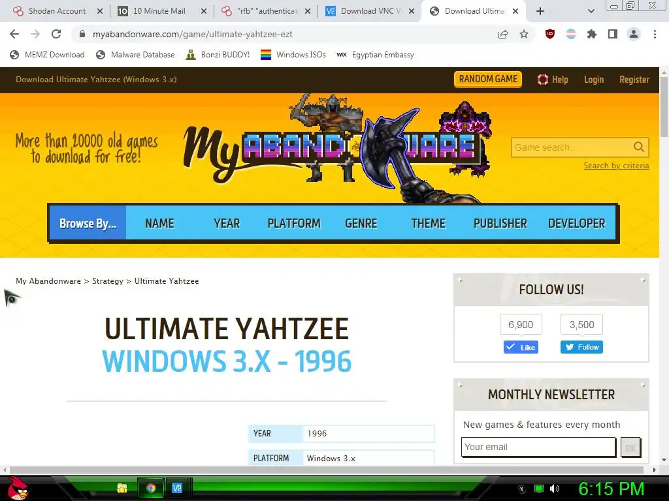Open the Angry Birds start menu icon
The height and width of the screenshot is (501, 669).
point(18,488)
